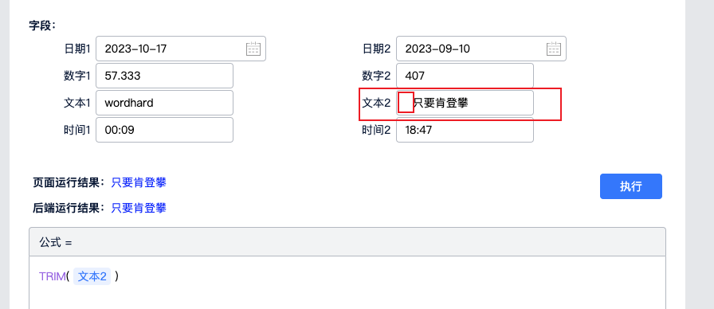This screenshot has width=714, height=309.
Task: Click the TRIM function name in formula
Action: [x=53, y=276]
